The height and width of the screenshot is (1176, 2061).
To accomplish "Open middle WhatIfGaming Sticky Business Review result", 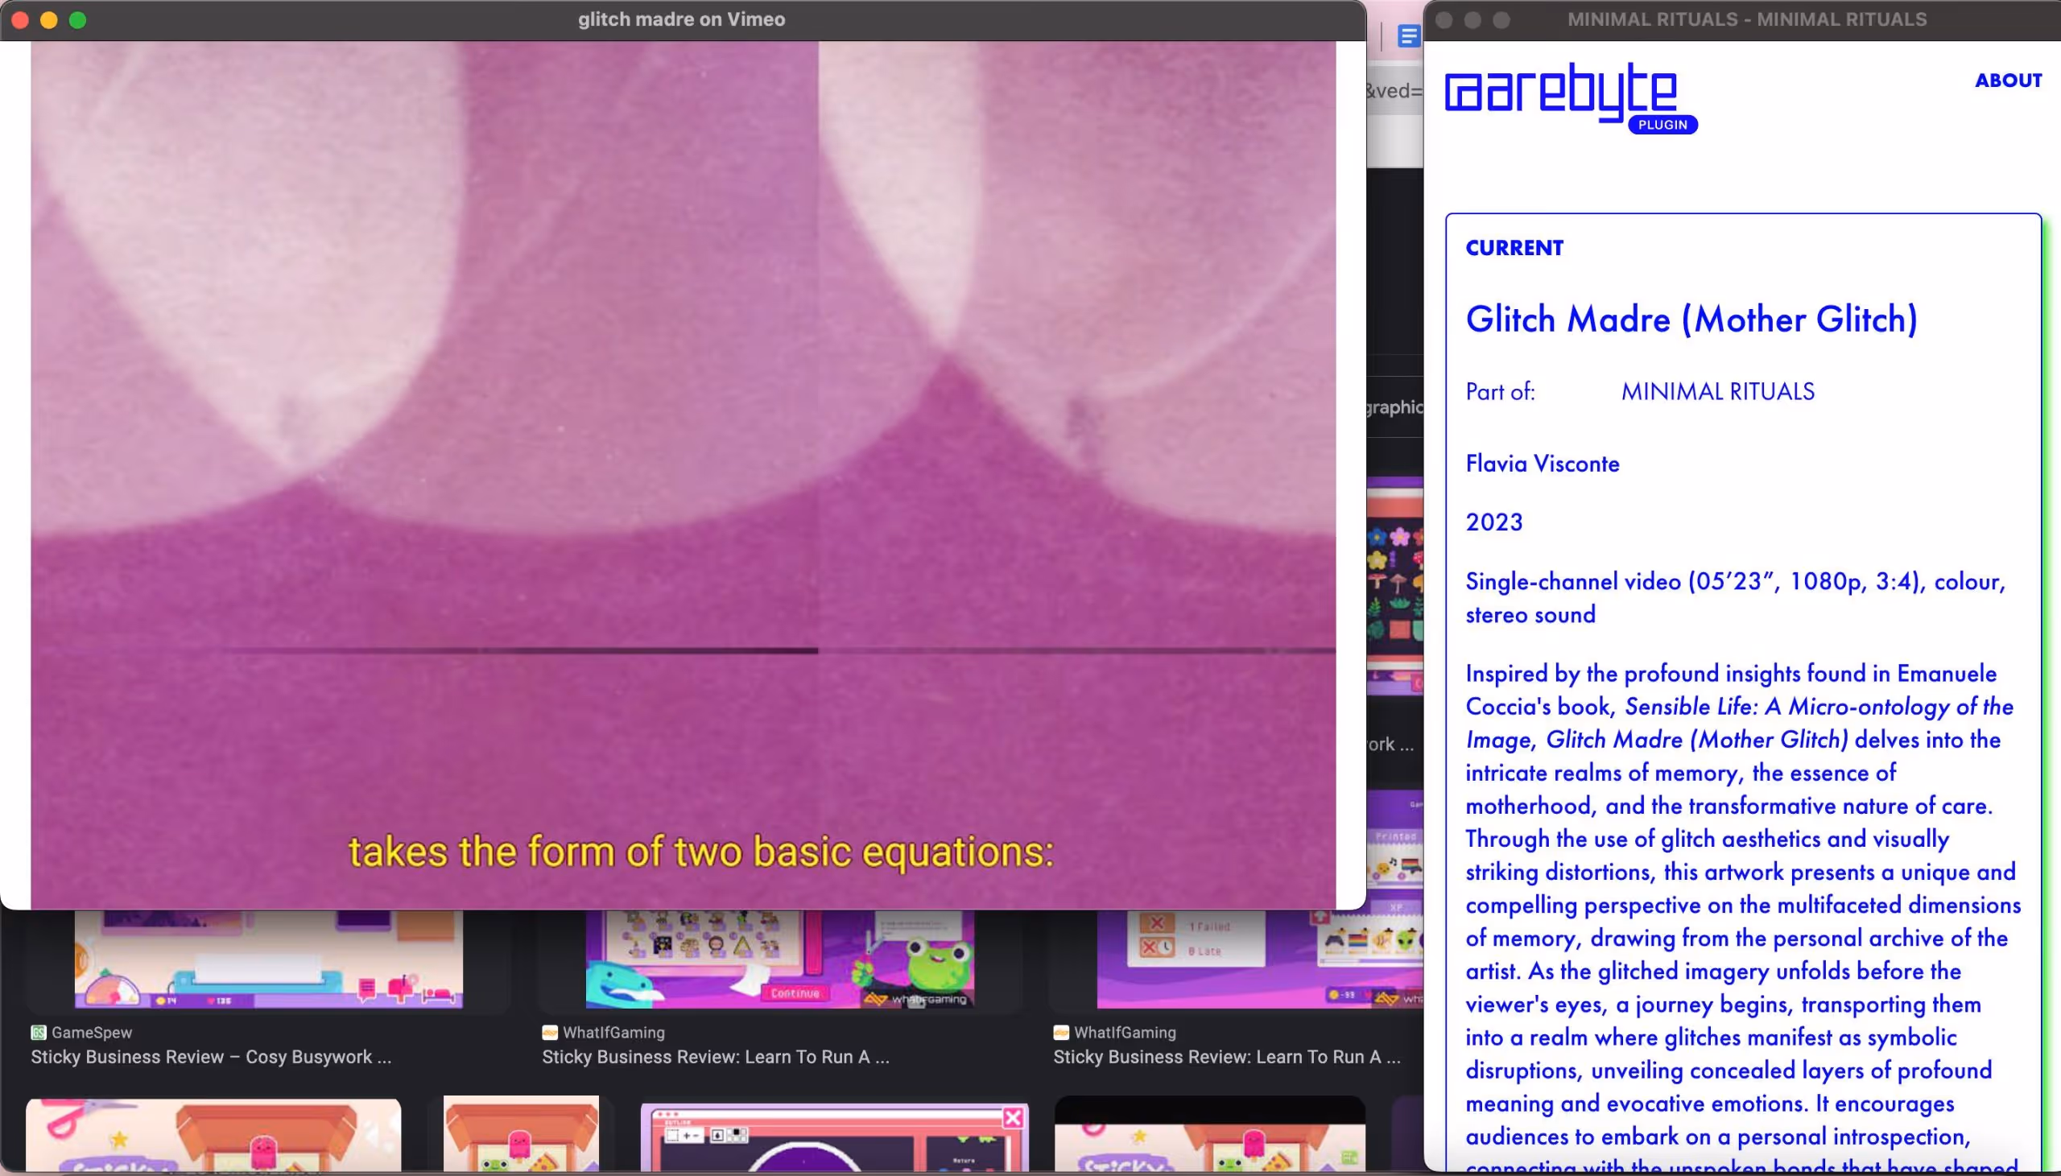I will [715, 1056].
